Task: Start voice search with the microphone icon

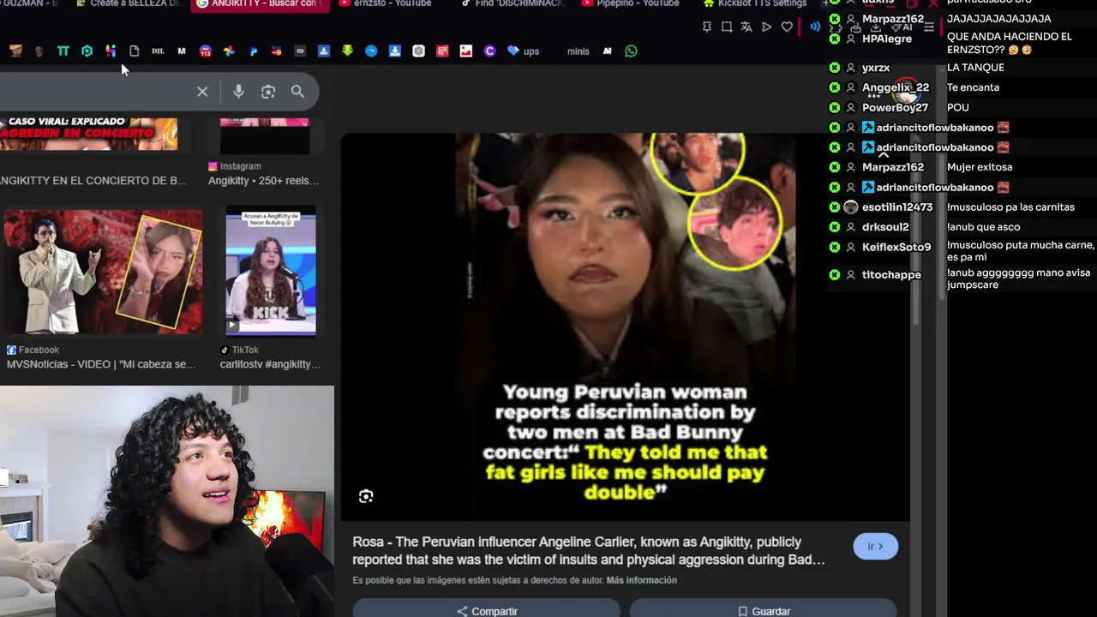Action: 238,92
